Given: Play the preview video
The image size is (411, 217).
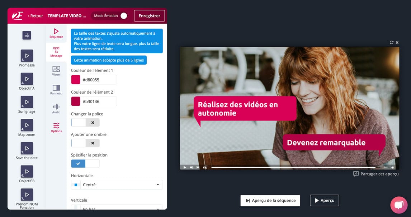Looking at the screenshot, I should click(185, 167).
